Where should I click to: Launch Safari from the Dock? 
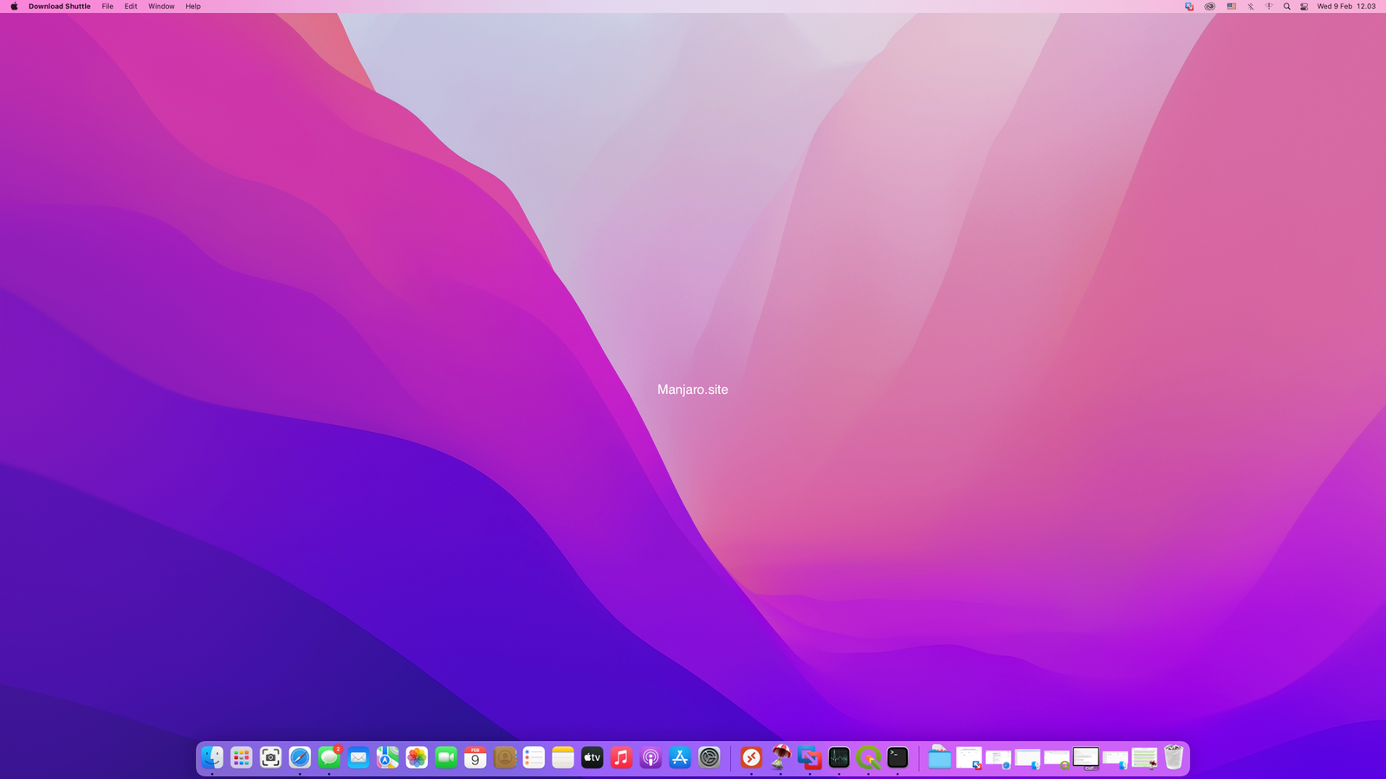[x=300, y=757]
